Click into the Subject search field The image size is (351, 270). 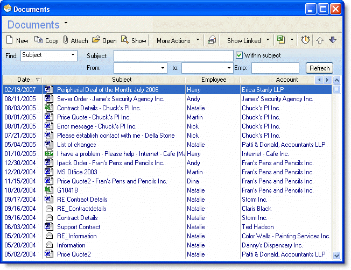173,56
